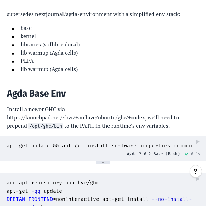Place cursor on DEBIAN_FRONTEND=noninteractive line

(99, 199)
